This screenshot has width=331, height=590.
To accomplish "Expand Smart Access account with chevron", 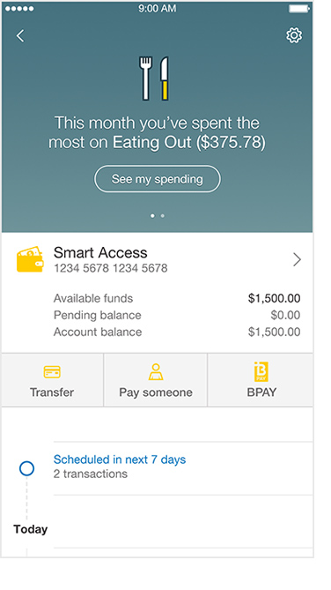I will click(x=298, y=259).
